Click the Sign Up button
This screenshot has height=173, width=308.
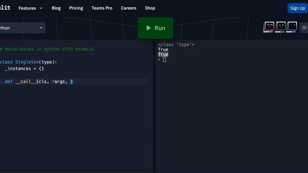(297, 8)
